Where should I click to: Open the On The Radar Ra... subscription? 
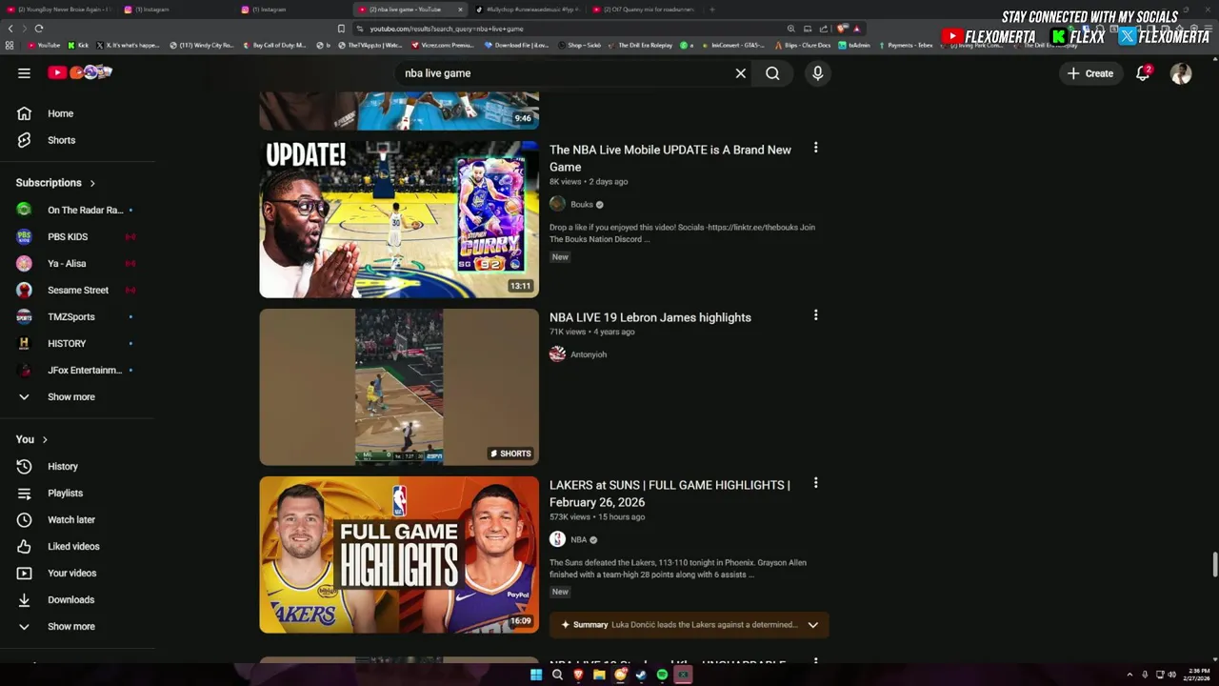point(78,210)
